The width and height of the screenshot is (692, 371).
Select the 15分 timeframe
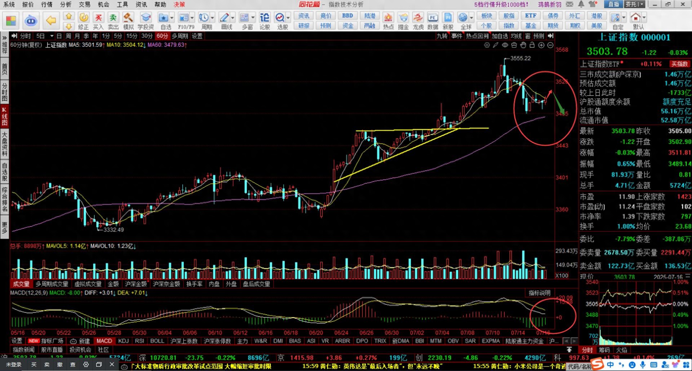point(132,36)
